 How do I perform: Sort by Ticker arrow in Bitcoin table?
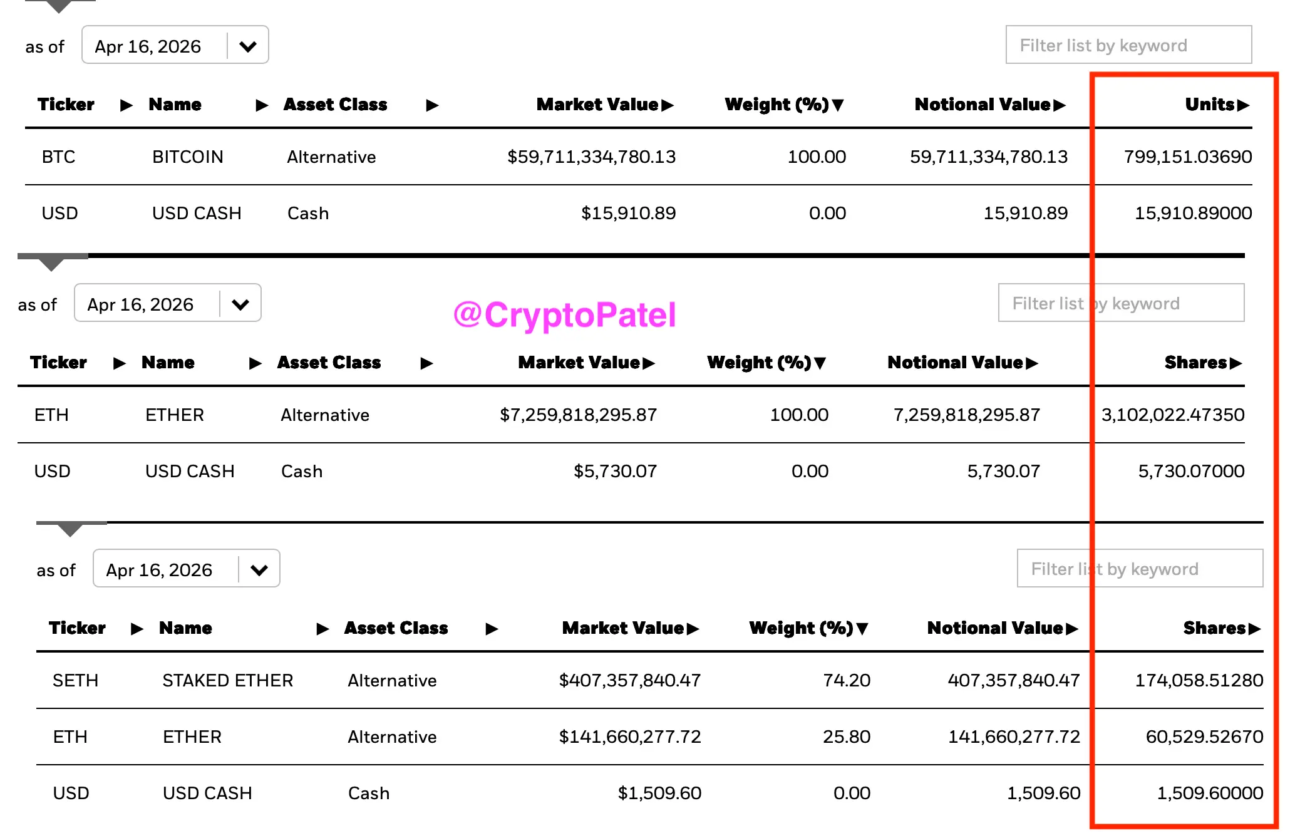(x=126, y=105)
